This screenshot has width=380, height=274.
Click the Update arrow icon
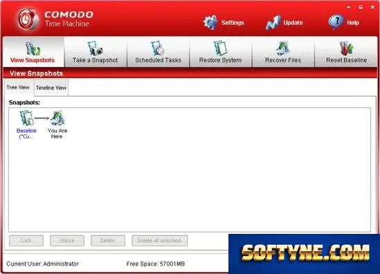(x=273, y=23)
